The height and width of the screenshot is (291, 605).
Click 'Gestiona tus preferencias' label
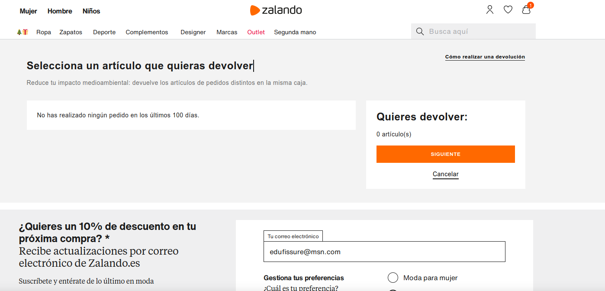click(303, 278)
